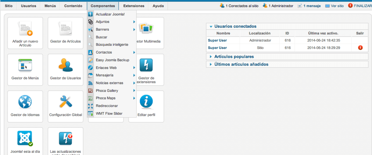Click the WMT Flow Slider icon

(x=90, y=113)
